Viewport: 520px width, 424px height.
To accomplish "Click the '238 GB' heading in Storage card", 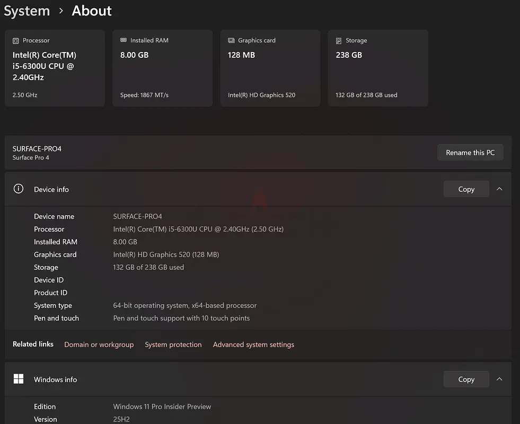I will [349, 55].
